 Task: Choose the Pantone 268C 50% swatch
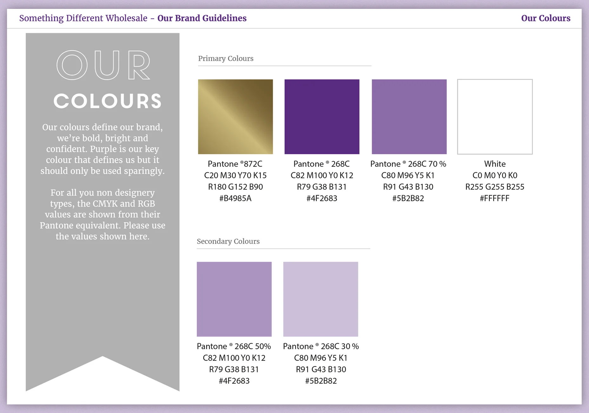coord(234,299)
